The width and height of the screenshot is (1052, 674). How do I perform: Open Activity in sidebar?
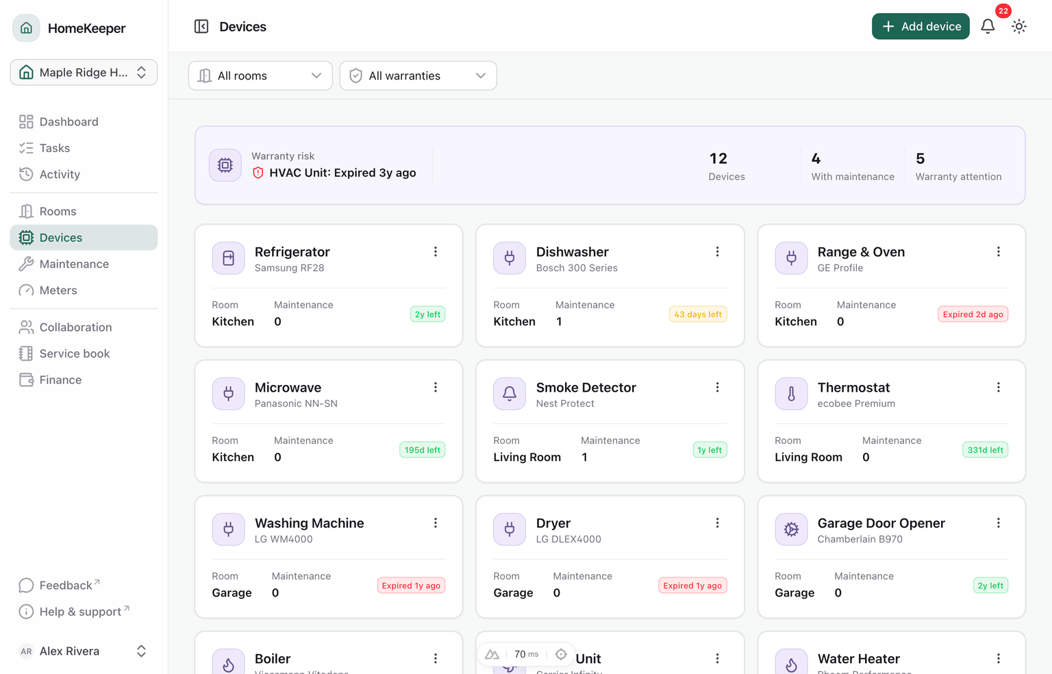click(84, 175)
